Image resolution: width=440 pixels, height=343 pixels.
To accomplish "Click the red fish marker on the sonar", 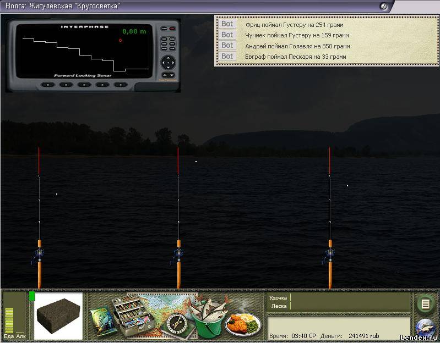I will coord(121,40).
